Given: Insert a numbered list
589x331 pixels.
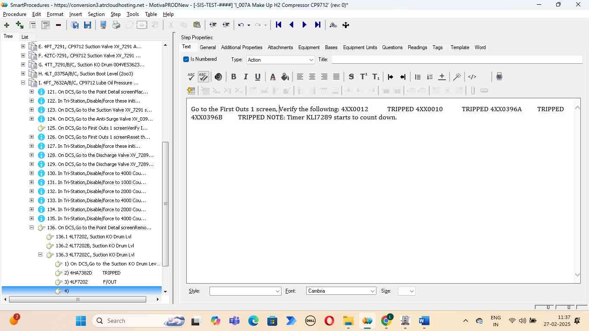Looking at the screenshot, I should pos(429,77).
